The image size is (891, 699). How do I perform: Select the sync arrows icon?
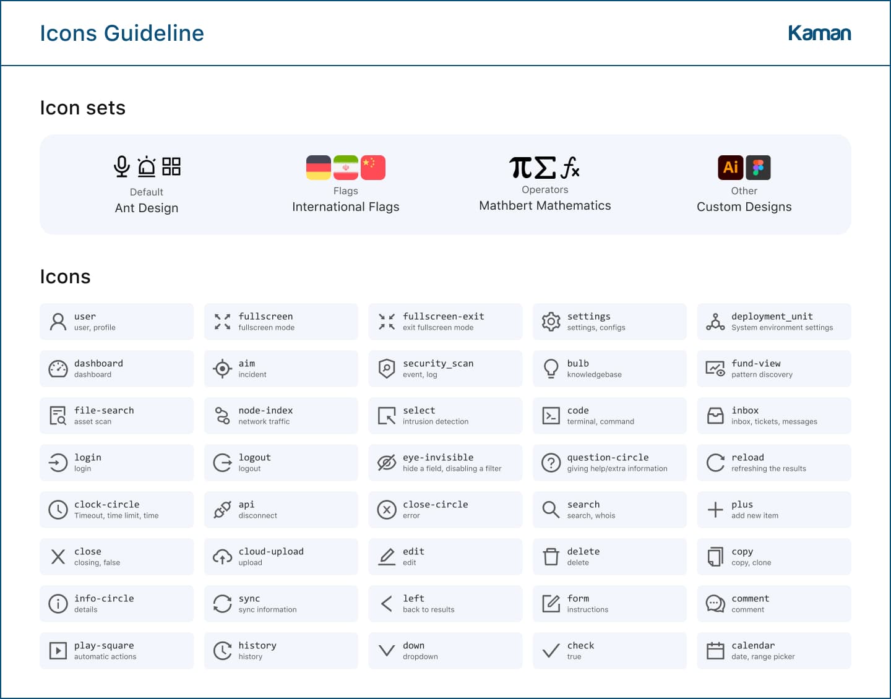[x=222, y=604]
